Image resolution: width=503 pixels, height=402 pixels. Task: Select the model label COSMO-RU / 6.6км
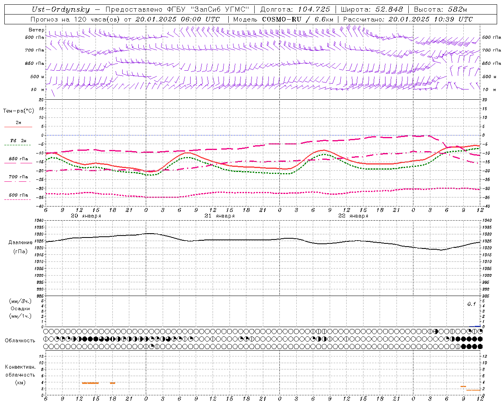(297, 19)
